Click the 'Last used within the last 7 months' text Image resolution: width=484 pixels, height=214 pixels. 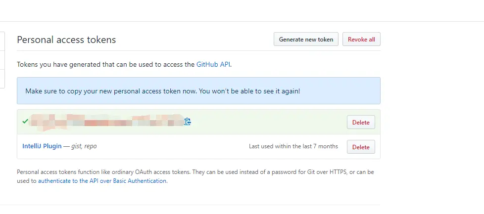click(293, 146)
